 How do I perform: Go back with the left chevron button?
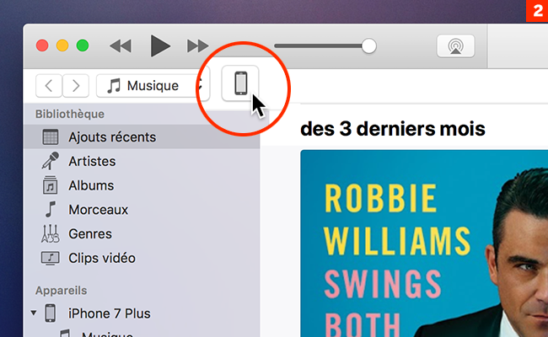click(49, 86)
